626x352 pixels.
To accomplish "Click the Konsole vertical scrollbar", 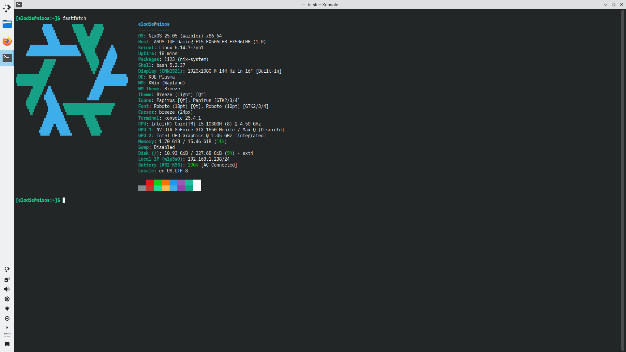I will [x=622, y=179].
